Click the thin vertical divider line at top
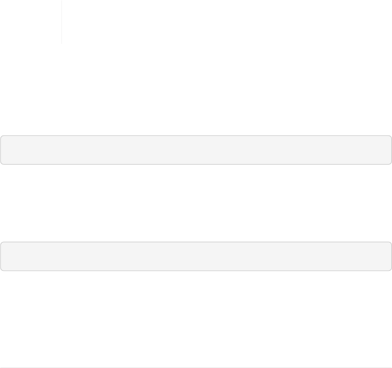 pos(62,22)
